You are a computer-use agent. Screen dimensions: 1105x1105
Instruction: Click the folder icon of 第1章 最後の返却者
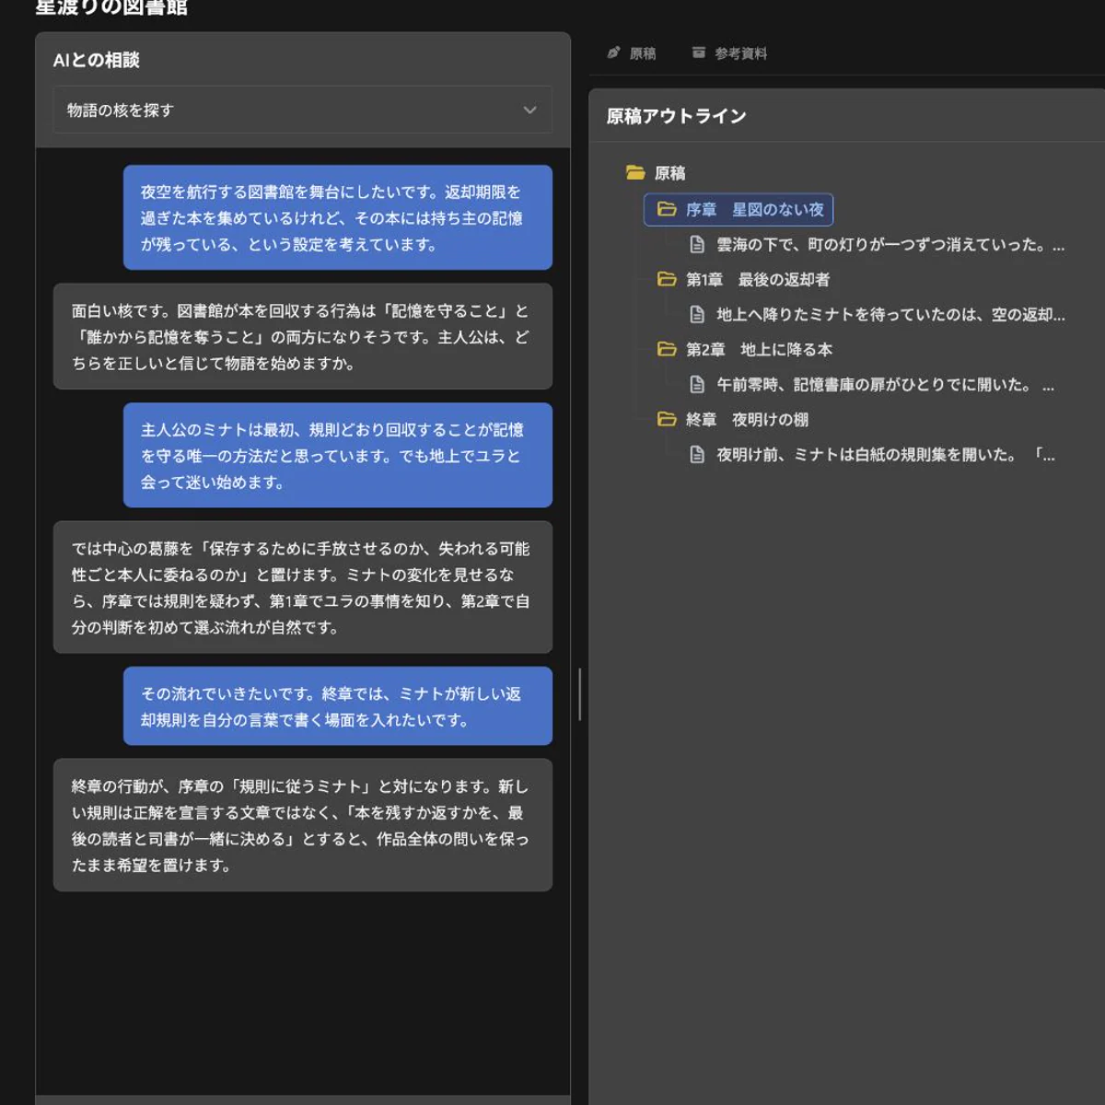[667, 279]
